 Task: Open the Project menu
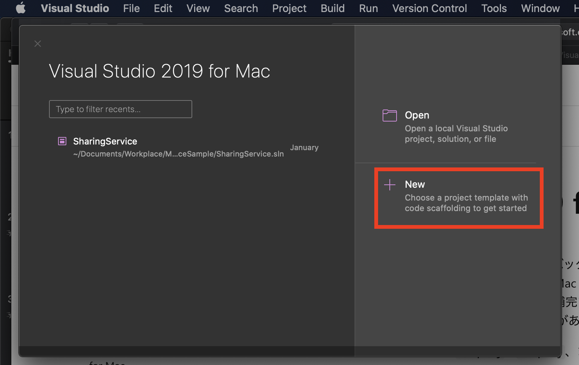pos(289,8)
